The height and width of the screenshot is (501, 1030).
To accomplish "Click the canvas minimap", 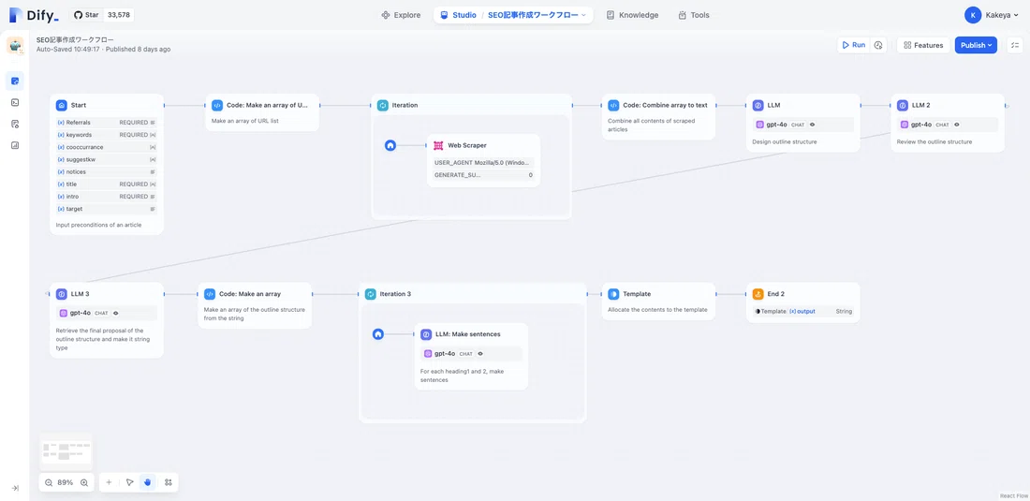I will (66, 451).
